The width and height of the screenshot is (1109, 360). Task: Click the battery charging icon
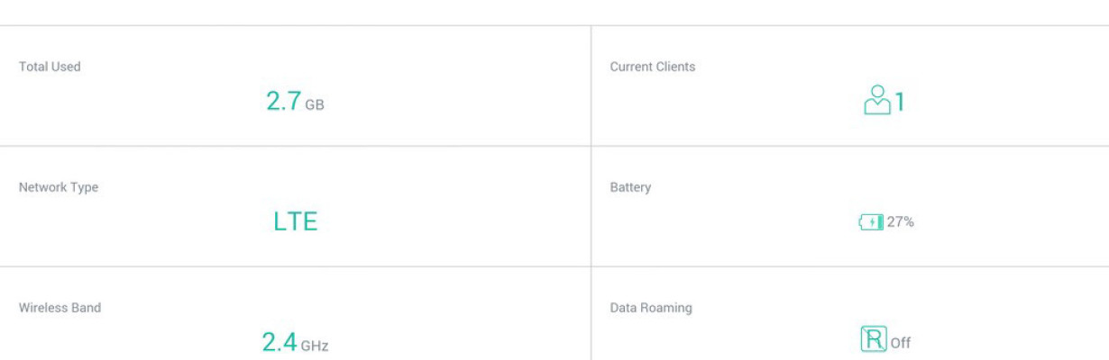coord(870,221)
